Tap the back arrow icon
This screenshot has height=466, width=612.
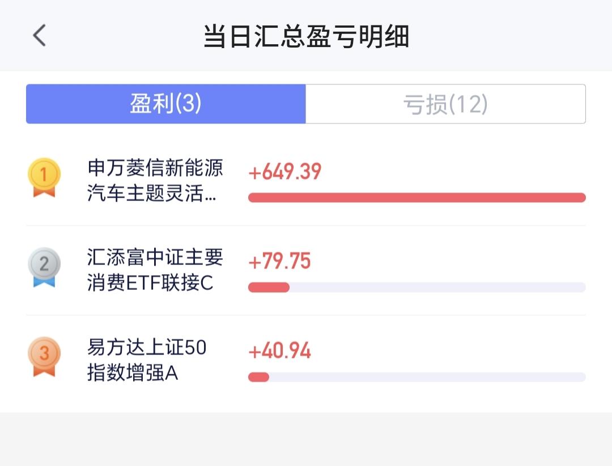point(39,35)
